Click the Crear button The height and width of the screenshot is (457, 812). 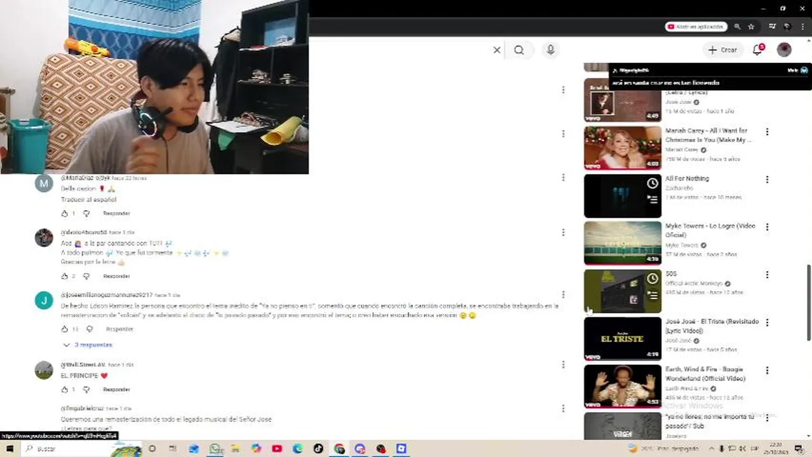[722, 50]
